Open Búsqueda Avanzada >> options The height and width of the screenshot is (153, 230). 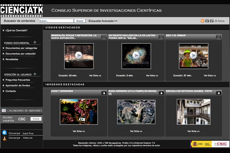pos(103,21)
